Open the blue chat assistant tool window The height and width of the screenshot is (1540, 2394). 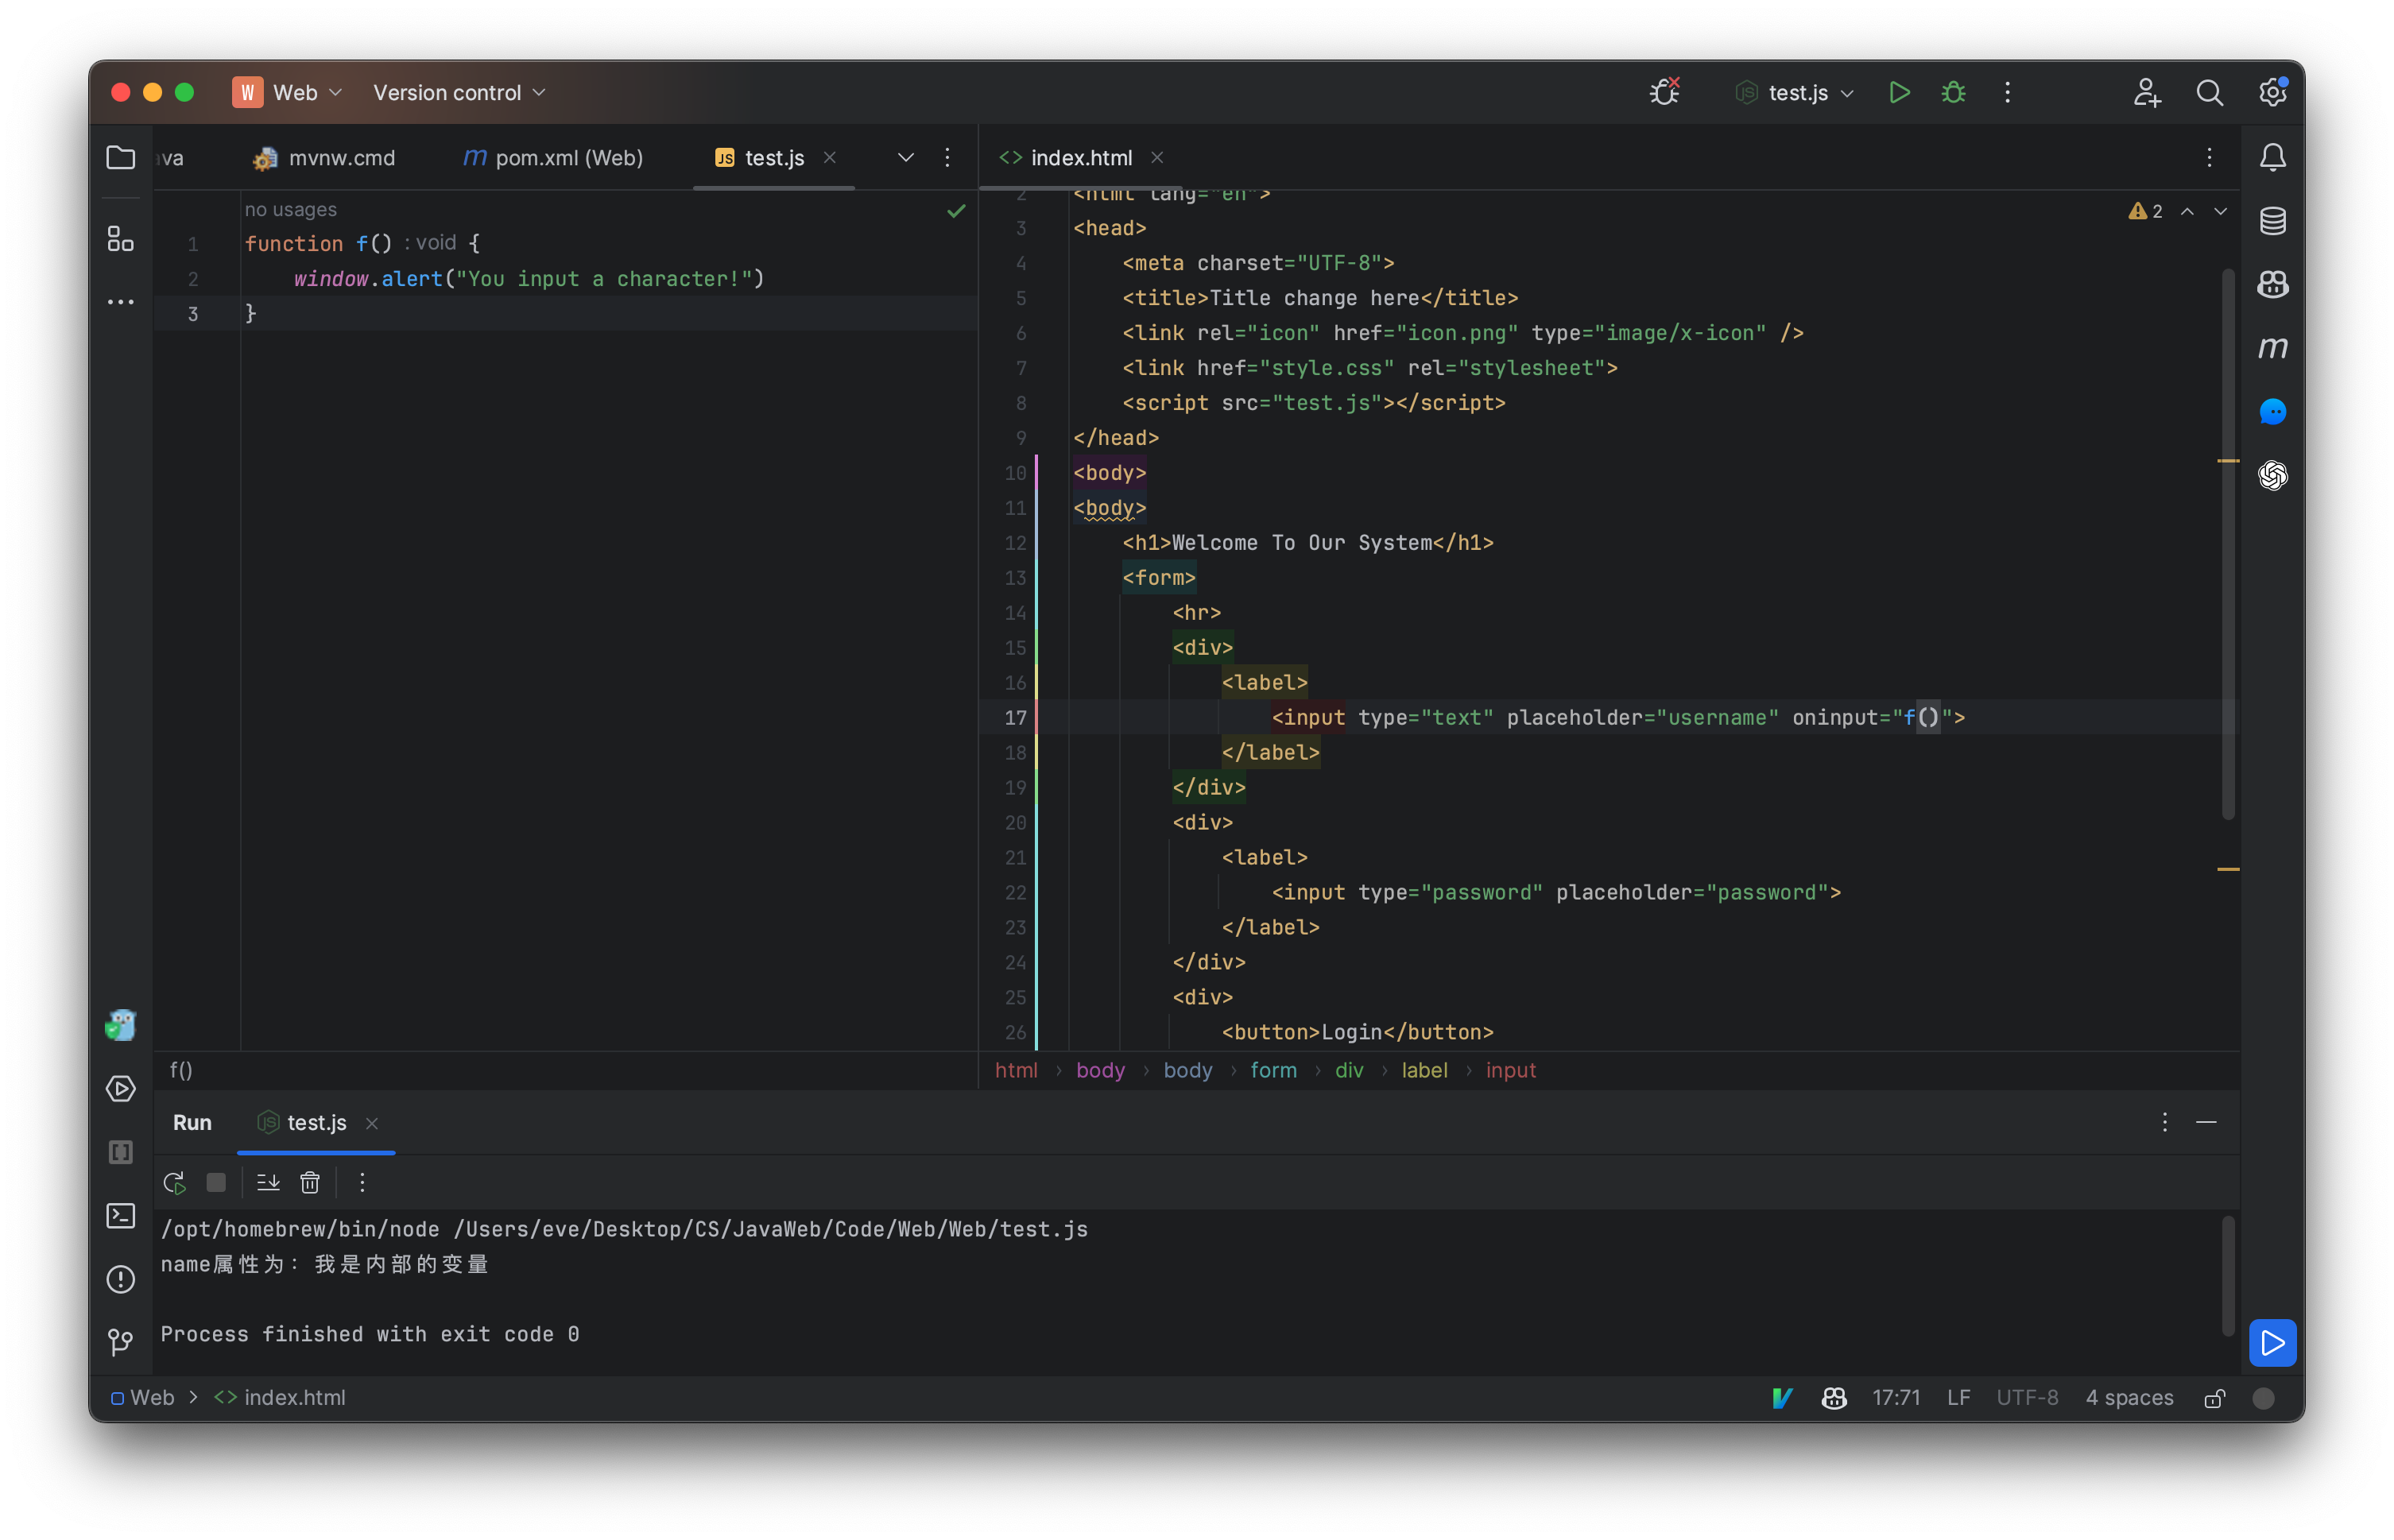point(2272,412)
